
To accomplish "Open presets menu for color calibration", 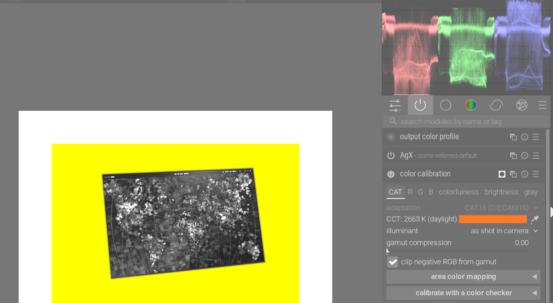I will (x=536, y=174).
